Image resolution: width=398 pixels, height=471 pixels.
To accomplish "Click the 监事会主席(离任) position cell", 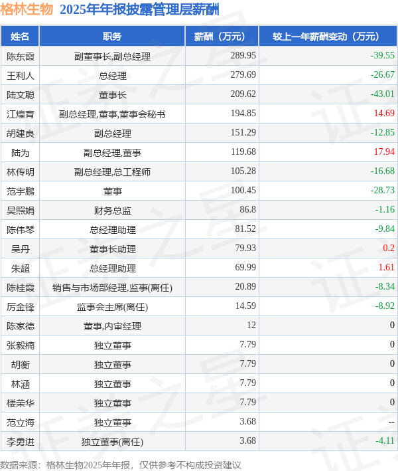I will tap(113, 307).
